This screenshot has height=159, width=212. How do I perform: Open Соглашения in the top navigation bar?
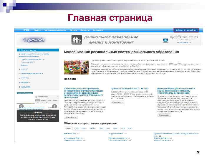pyautogui.click(x=98, y=30)
